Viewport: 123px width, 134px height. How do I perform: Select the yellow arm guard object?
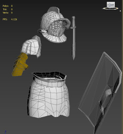point(20,65)
